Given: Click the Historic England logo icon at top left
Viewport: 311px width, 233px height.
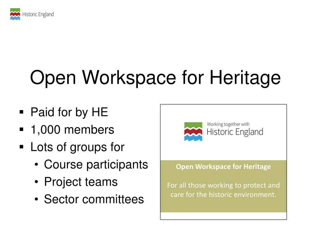Looking at the screenshot, I should click(x=15, y=14).
